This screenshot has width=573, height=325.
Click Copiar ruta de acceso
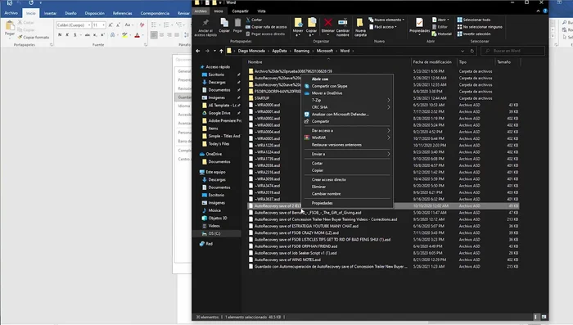pyautogui.click(x=266, y=27)
